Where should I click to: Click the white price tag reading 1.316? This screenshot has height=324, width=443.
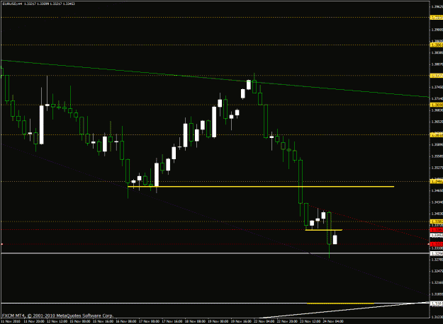(437, 303)
